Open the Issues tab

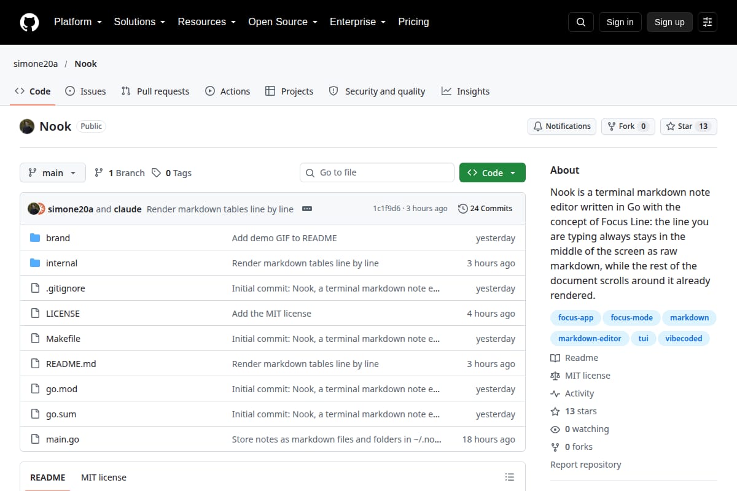tap(85, 91)
